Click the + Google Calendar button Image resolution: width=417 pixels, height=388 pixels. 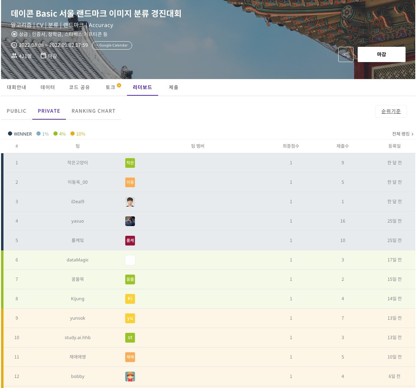(112, 45)
